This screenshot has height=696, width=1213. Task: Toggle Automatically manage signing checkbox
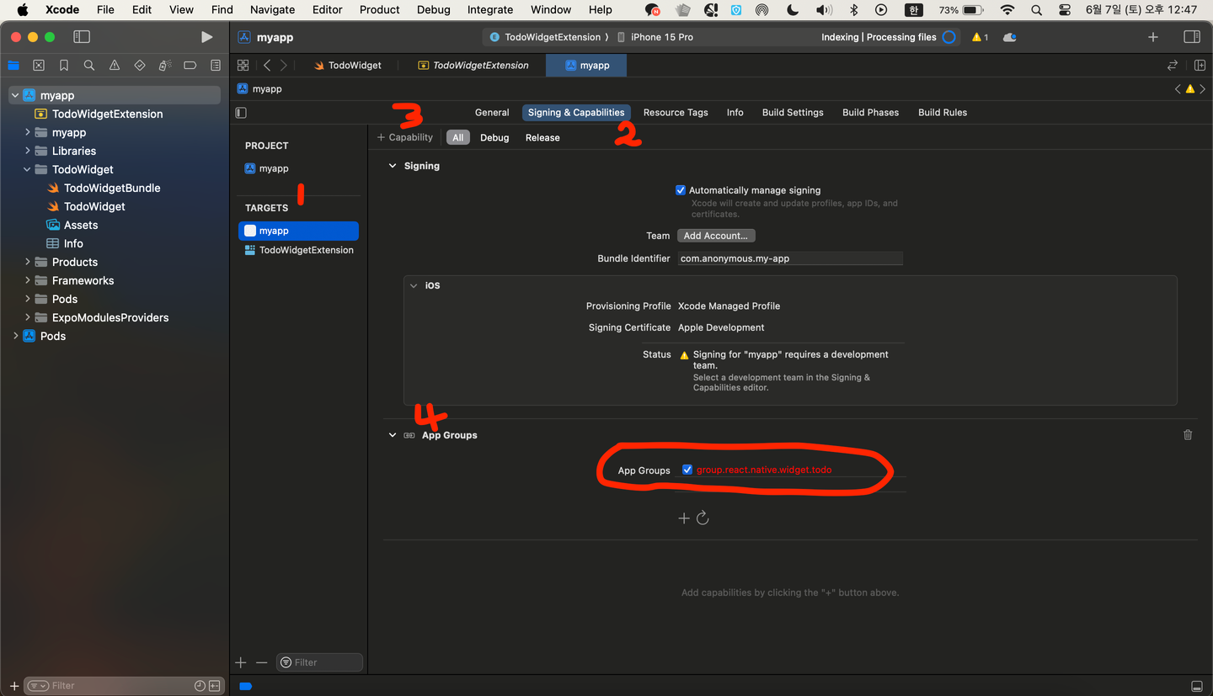point(681,190)
